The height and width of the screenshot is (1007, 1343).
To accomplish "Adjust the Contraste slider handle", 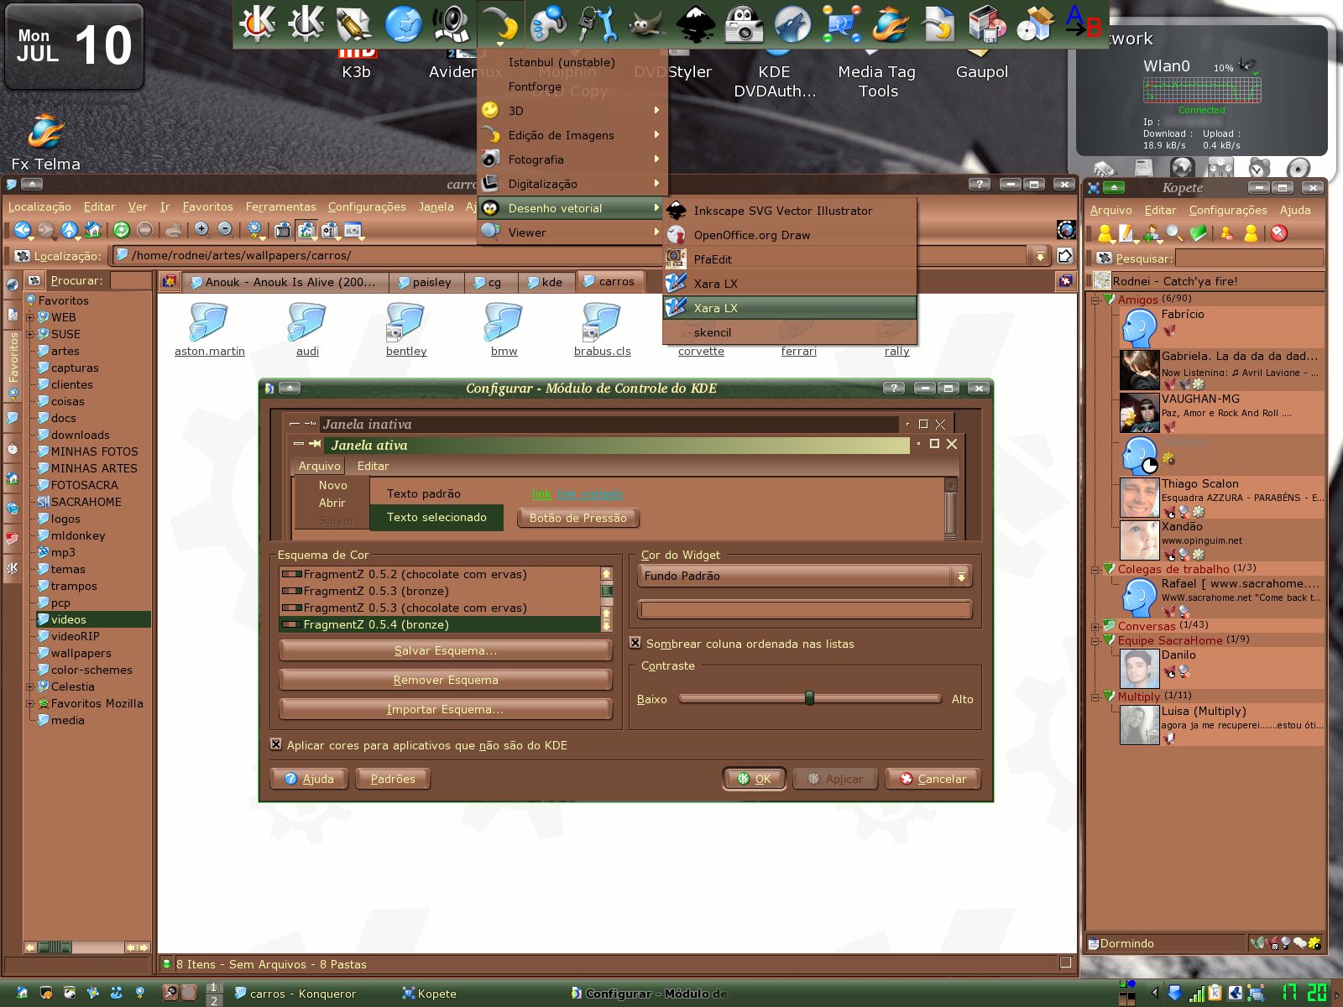I will (x=809, y=698).
